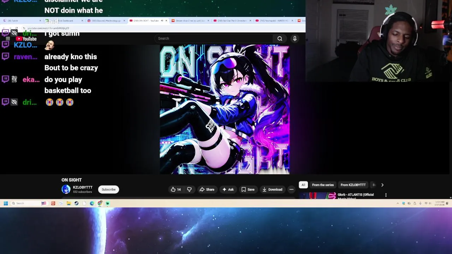The width and height of the screenshot is (452, 254).
Task: Mute the ON SIGHT tab audio icon
Action: (x=162, y=20)
